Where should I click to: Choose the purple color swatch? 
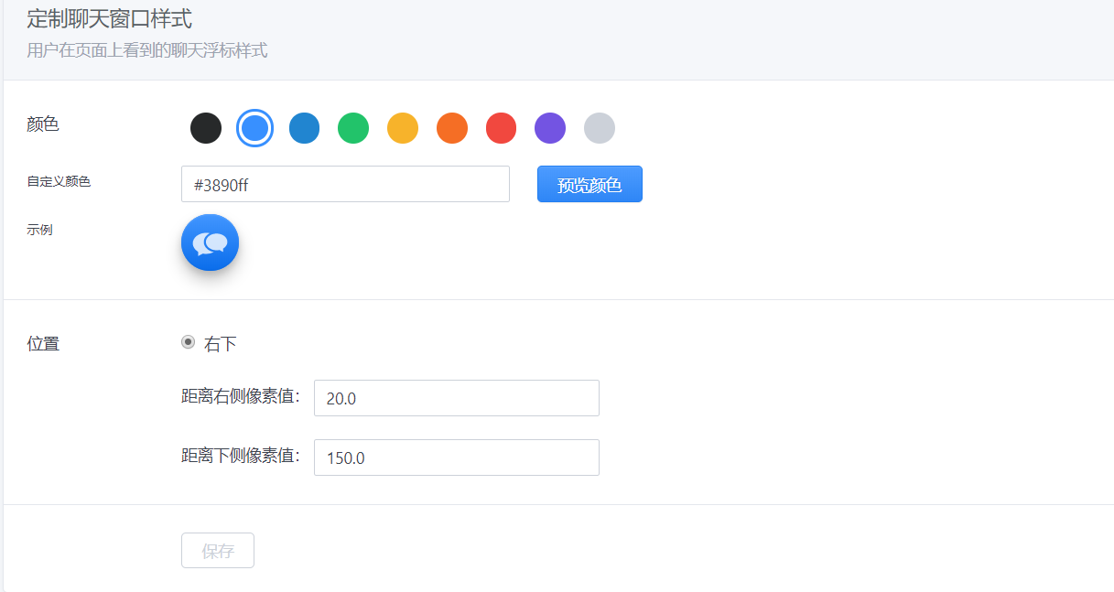pos(550,128)
